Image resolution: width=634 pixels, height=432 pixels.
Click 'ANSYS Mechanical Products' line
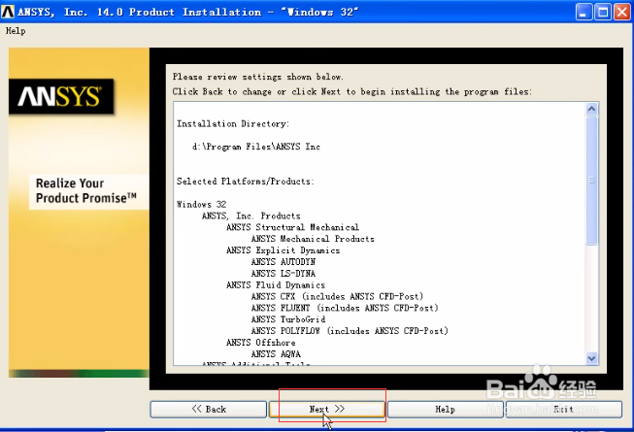[313, 239]
